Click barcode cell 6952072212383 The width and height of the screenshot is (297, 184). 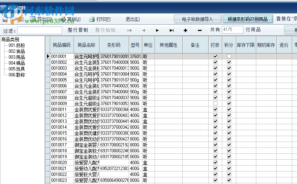pyautogui.click(x=114, y=169)
